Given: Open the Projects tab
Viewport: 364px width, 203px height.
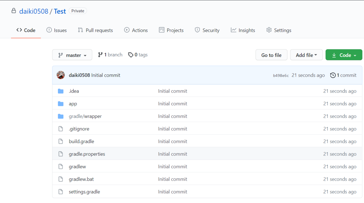Looking at the screenshot, I should (171, 30).
